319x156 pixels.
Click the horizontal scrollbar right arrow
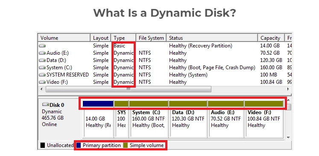point(288,89)
